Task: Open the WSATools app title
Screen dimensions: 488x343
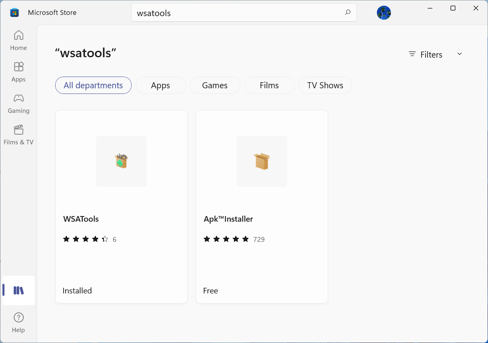Action: [x=81, y=219]
